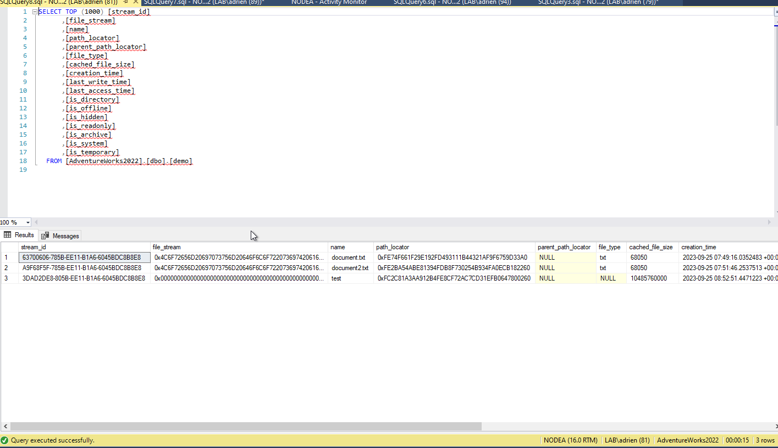The width and height of the screenshot is (778, 448).
Task: Click the Results grid icon
Action: click(8, 235)
